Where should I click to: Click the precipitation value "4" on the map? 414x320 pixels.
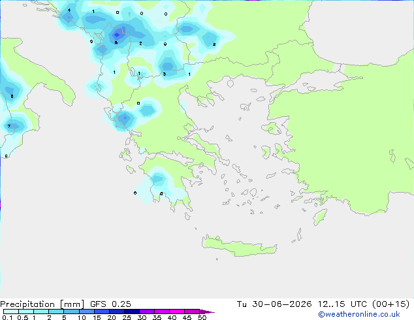click(69, 10)
